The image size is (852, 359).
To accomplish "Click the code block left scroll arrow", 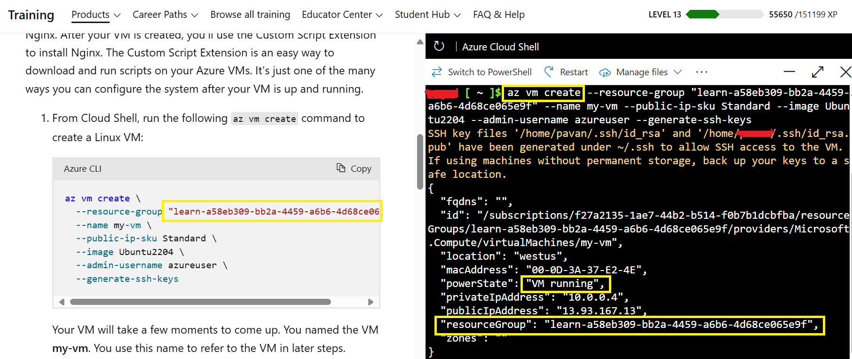I will (x=62, y=302).
